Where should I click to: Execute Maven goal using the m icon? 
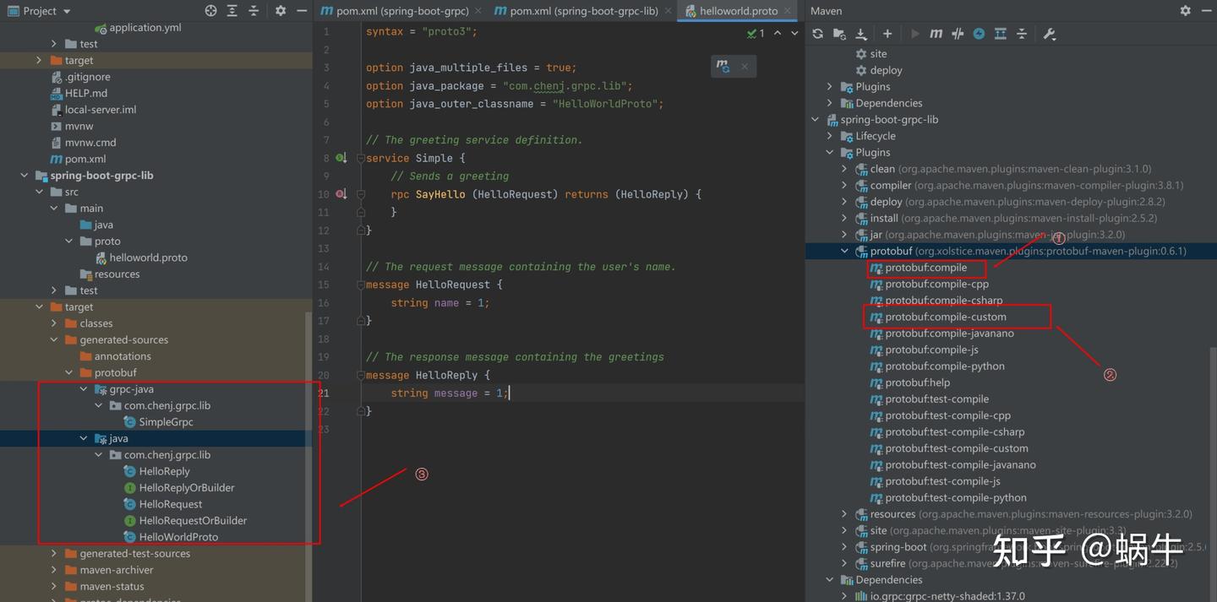coord(936,34)
